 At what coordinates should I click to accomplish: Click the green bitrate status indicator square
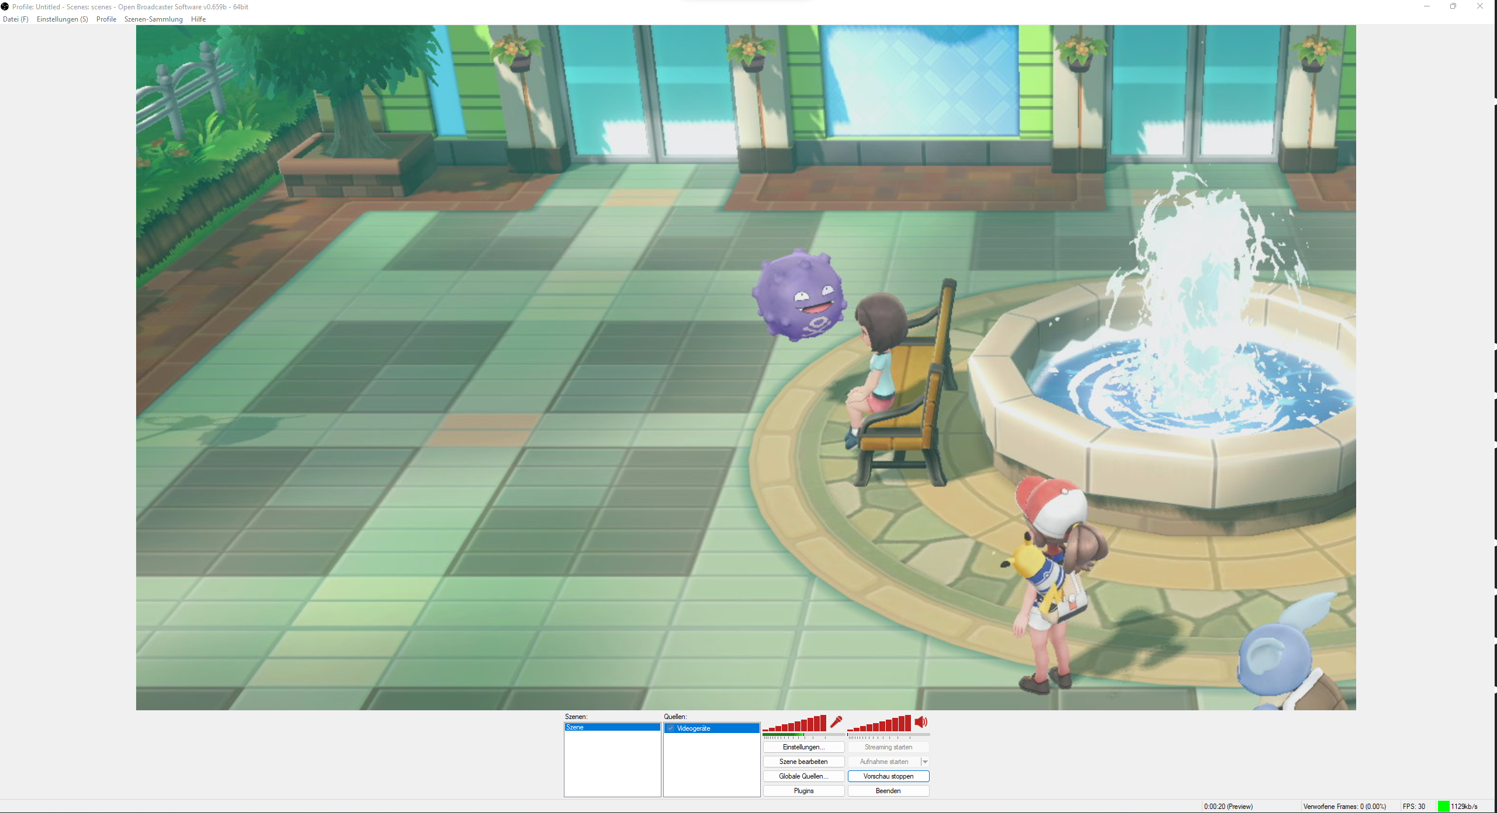click(1443, 806)
